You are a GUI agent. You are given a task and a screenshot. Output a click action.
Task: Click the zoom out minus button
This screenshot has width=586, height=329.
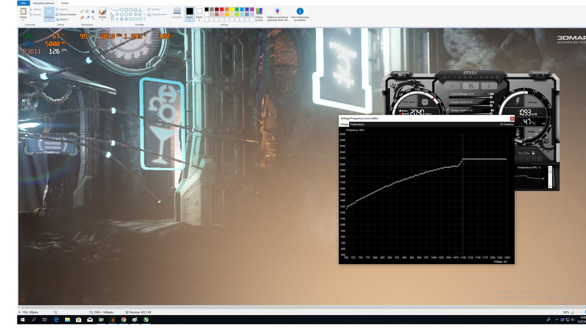pos(572,313)
